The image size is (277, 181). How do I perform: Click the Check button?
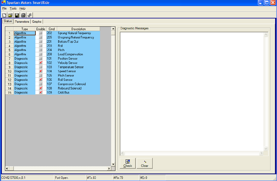point(127,163)
